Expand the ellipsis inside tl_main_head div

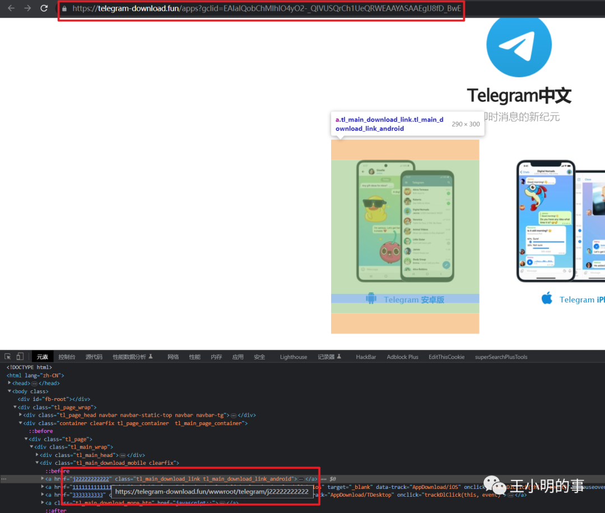[x=123, y=455]
